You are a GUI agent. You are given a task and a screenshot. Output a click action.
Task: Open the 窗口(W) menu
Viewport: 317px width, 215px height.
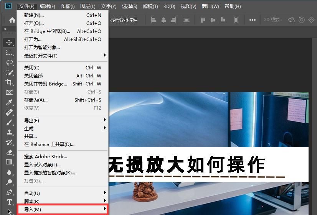(210, 6)
